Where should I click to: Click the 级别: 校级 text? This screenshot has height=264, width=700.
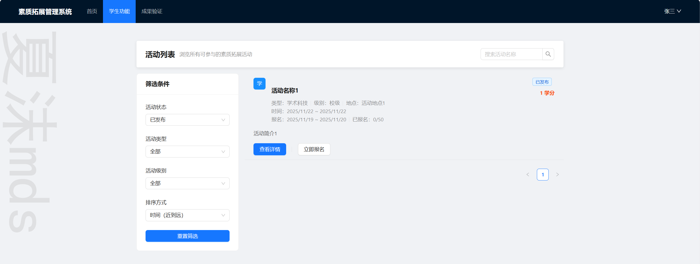pos(327,103)
